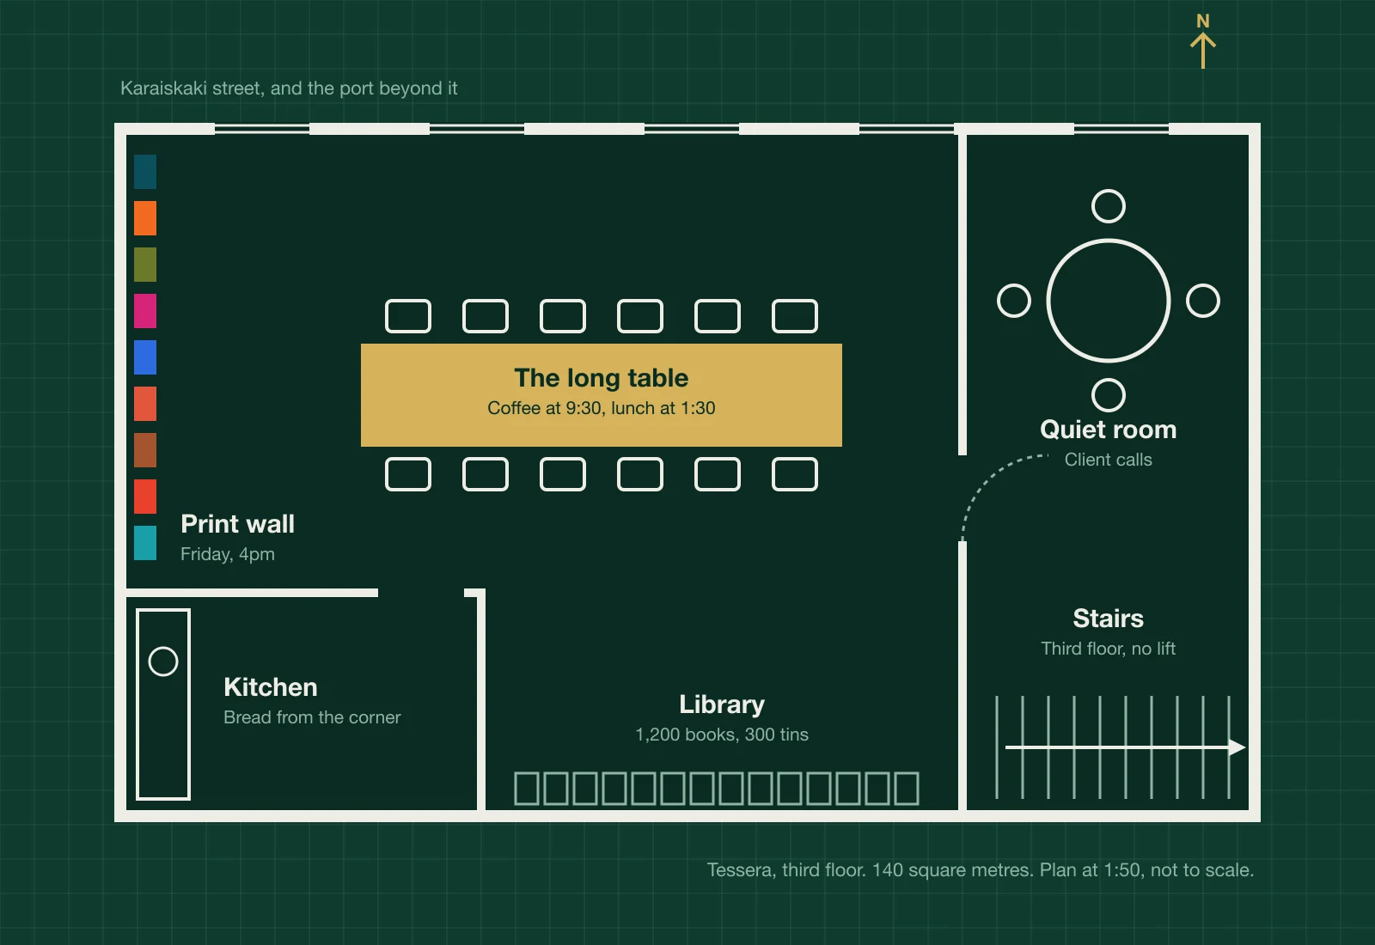Image resolution: width=1375 pixels, height=945 pixels.
Task: Click the round Quiet room table
Action: coord(1109,301)
